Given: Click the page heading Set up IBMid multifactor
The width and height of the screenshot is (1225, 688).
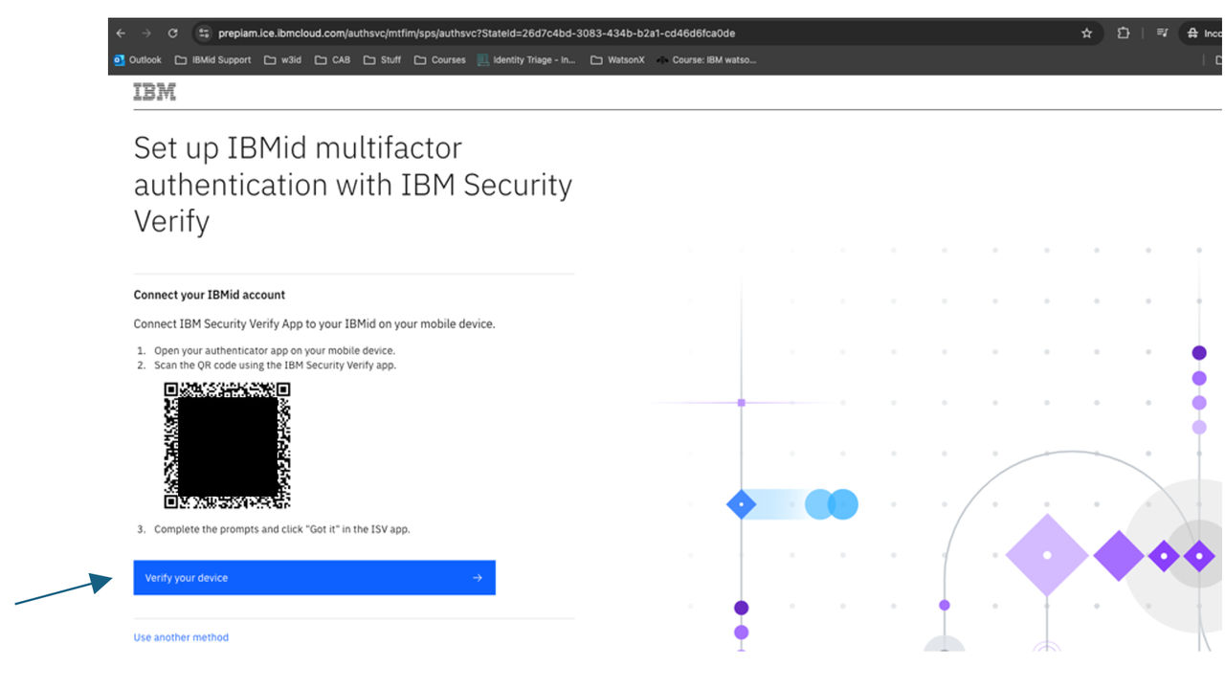Looking at the screenshot, I should click(x=353, y=185).
